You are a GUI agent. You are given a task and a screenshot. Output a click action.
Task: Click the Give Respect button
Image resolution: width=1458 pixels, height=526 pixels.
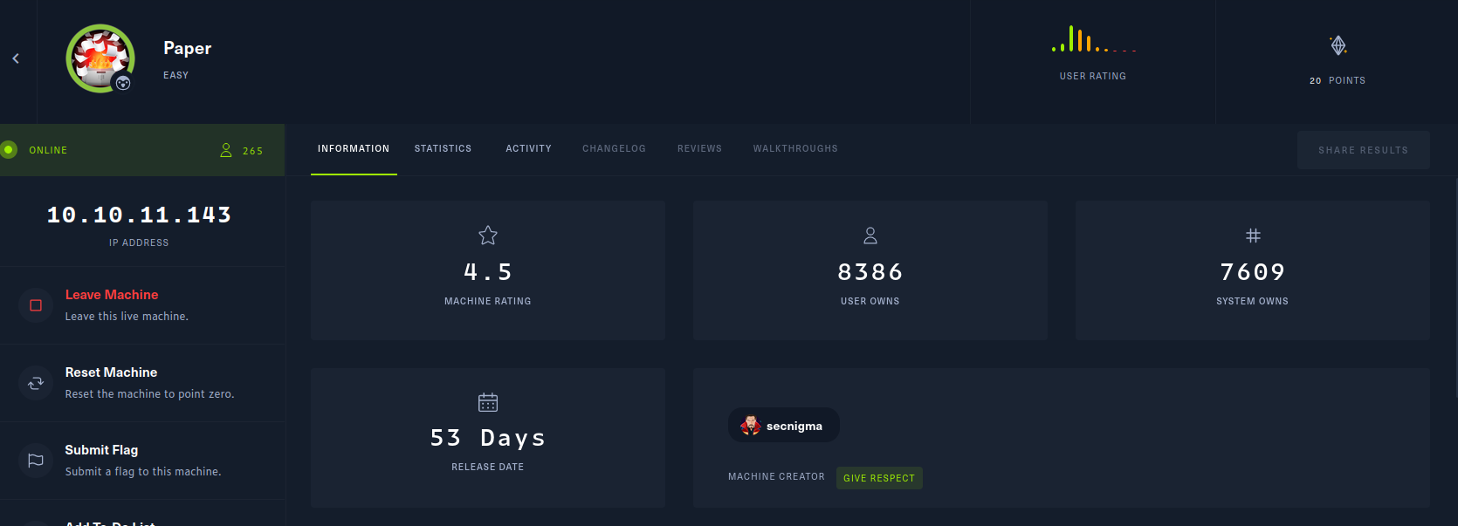(x=879, y=478)
